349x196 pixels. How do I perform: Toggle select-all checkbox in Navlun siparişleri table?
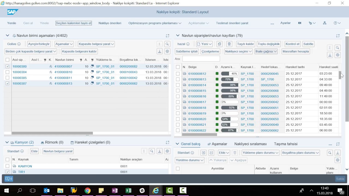point(178,67)
